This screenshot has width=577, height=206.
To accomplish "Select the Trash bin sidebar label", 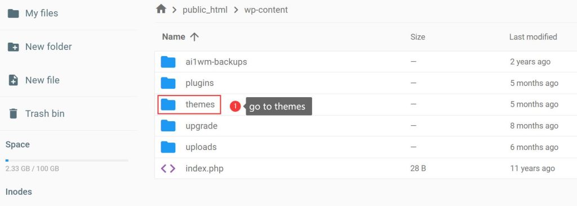I will click(45, 113).
